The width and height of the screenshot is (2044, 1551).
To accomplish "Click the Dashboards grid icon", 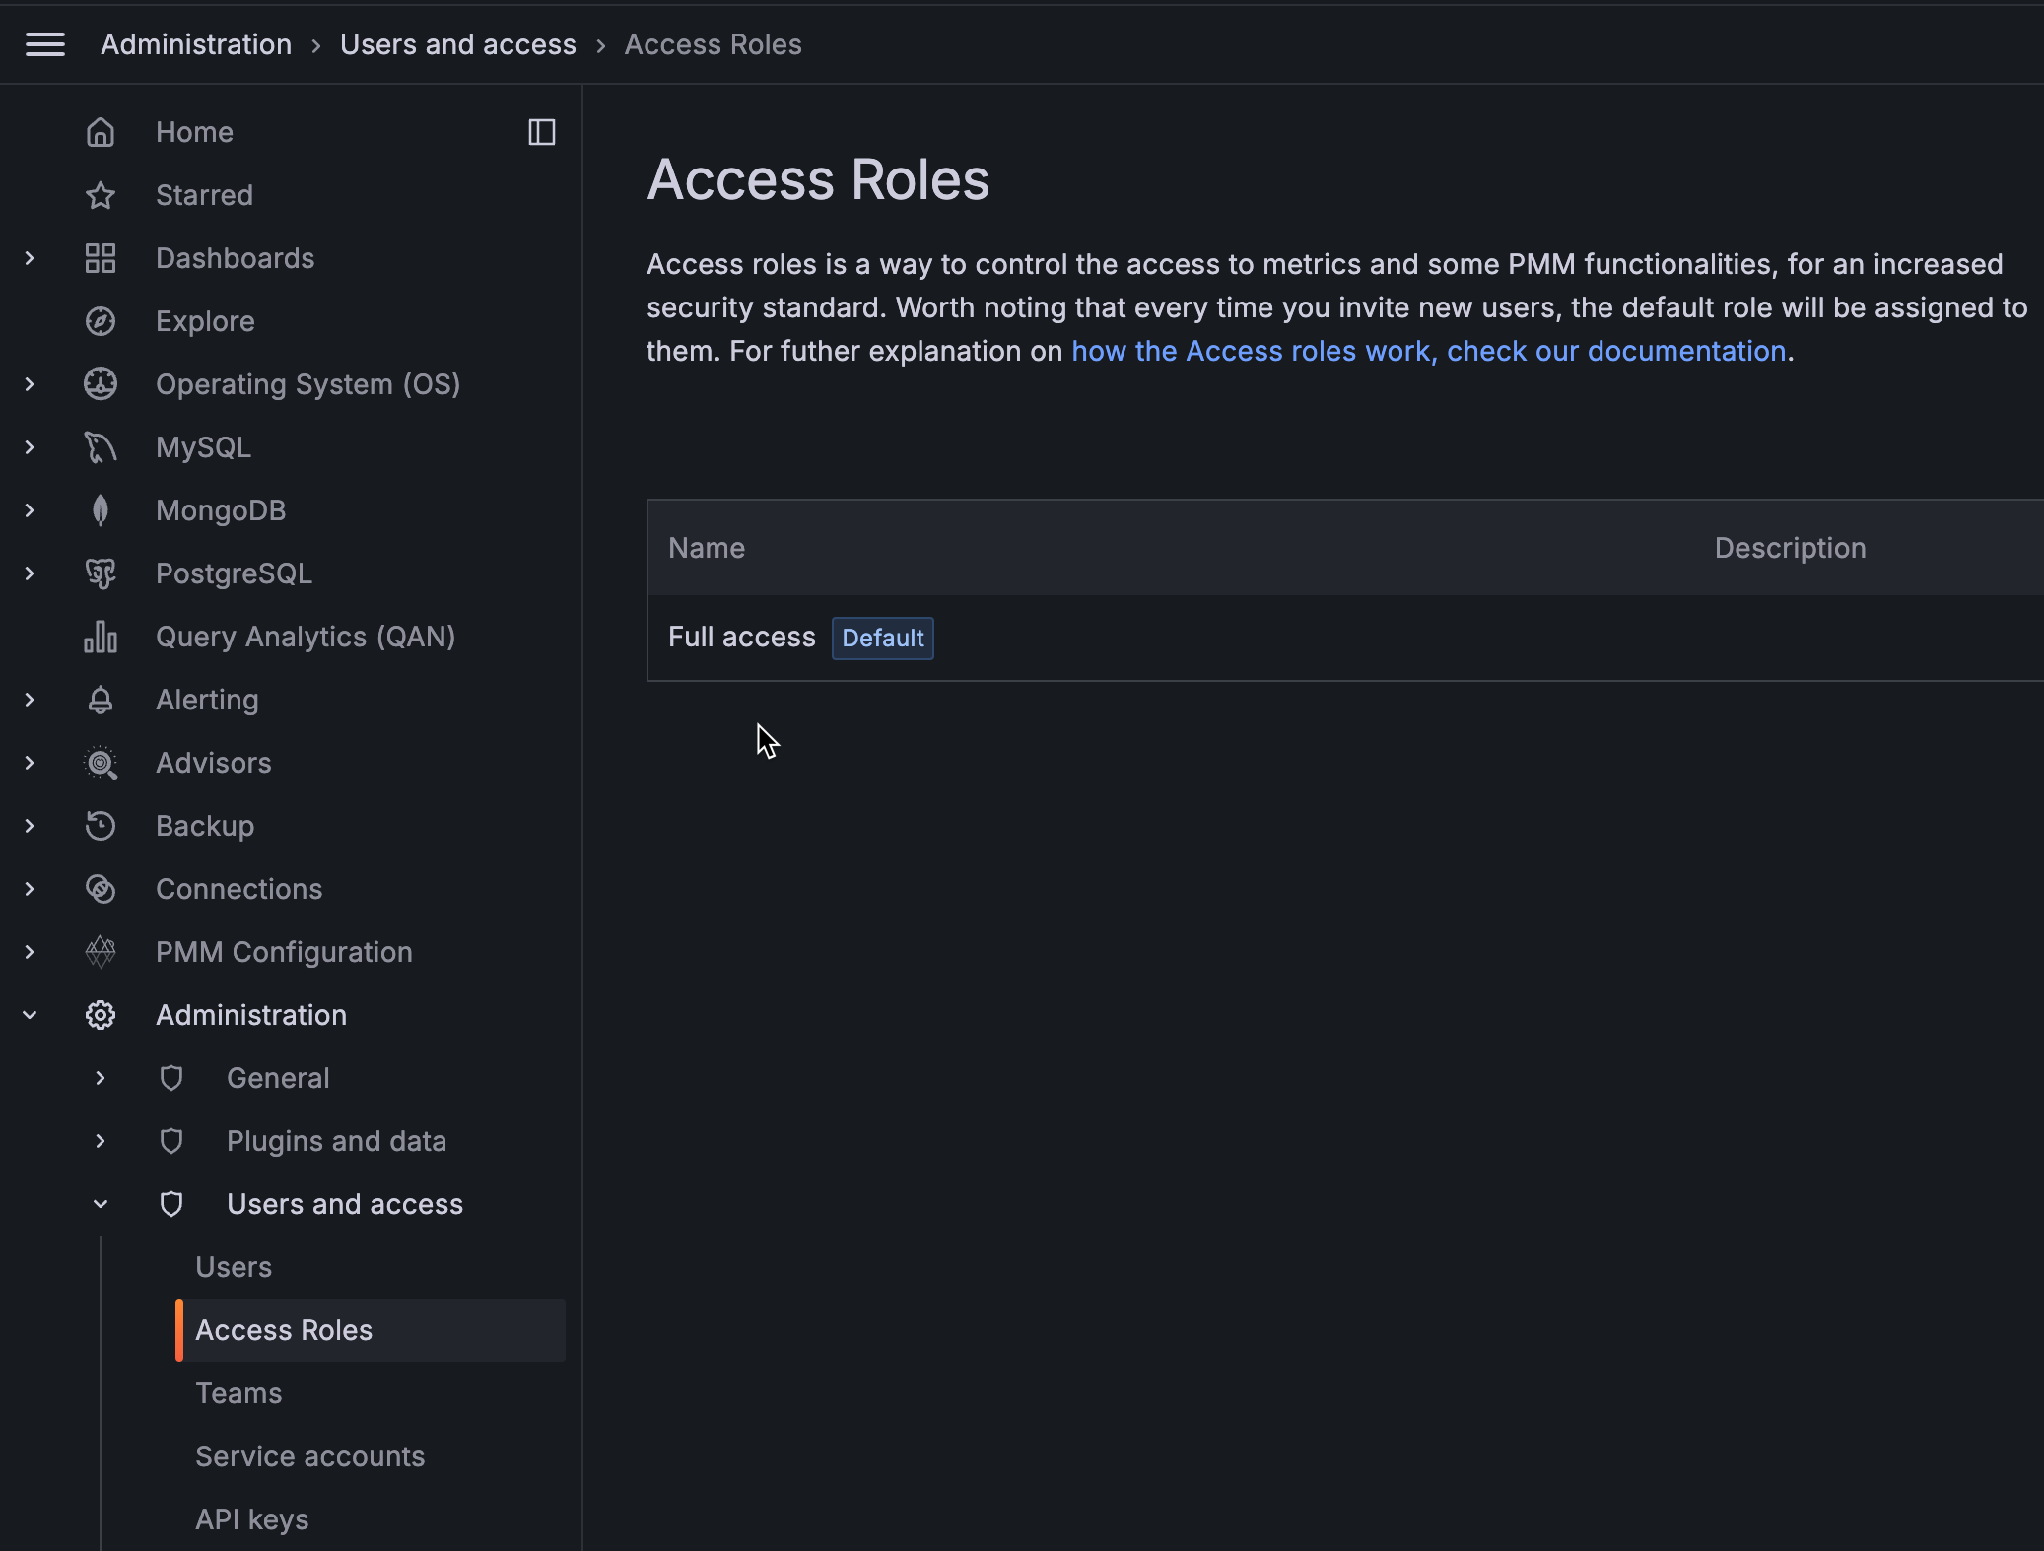I will pyautogui.click(x=102, y=258).
